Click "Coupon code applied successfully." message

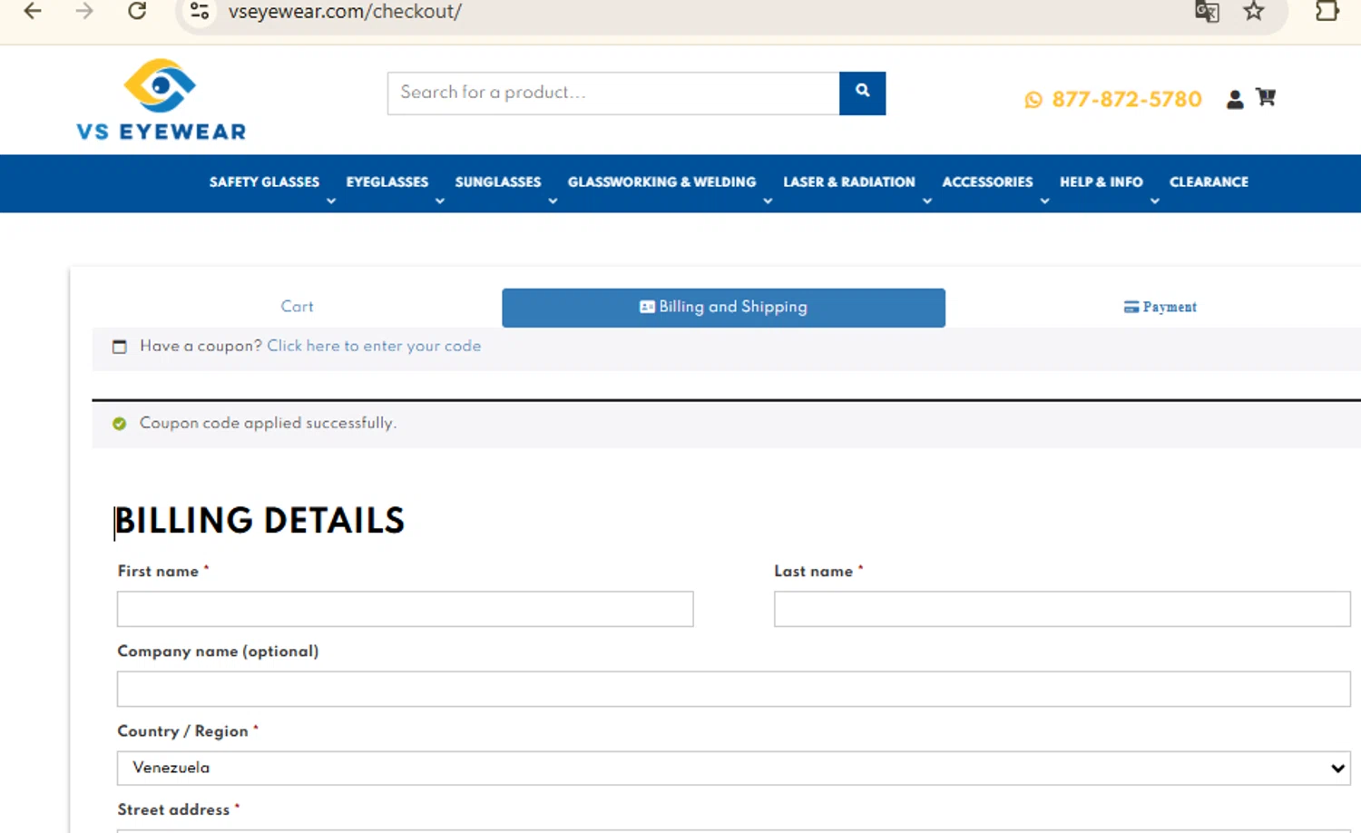point(268,423)
